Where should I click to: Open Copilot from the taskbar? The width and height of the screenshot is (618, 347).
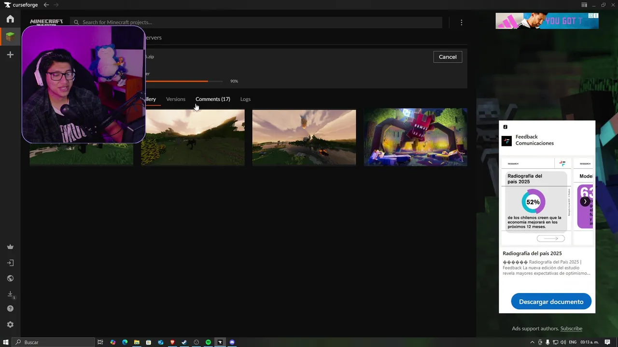click(x=112, y=342)
